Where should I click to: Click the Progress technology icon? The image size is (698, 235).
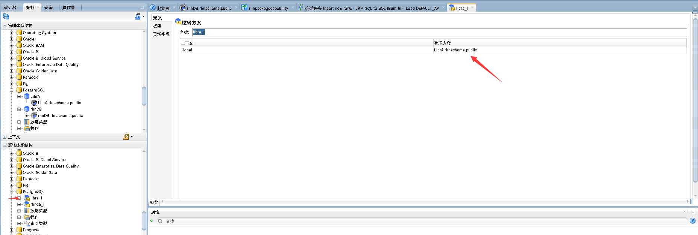pos(19,230)
